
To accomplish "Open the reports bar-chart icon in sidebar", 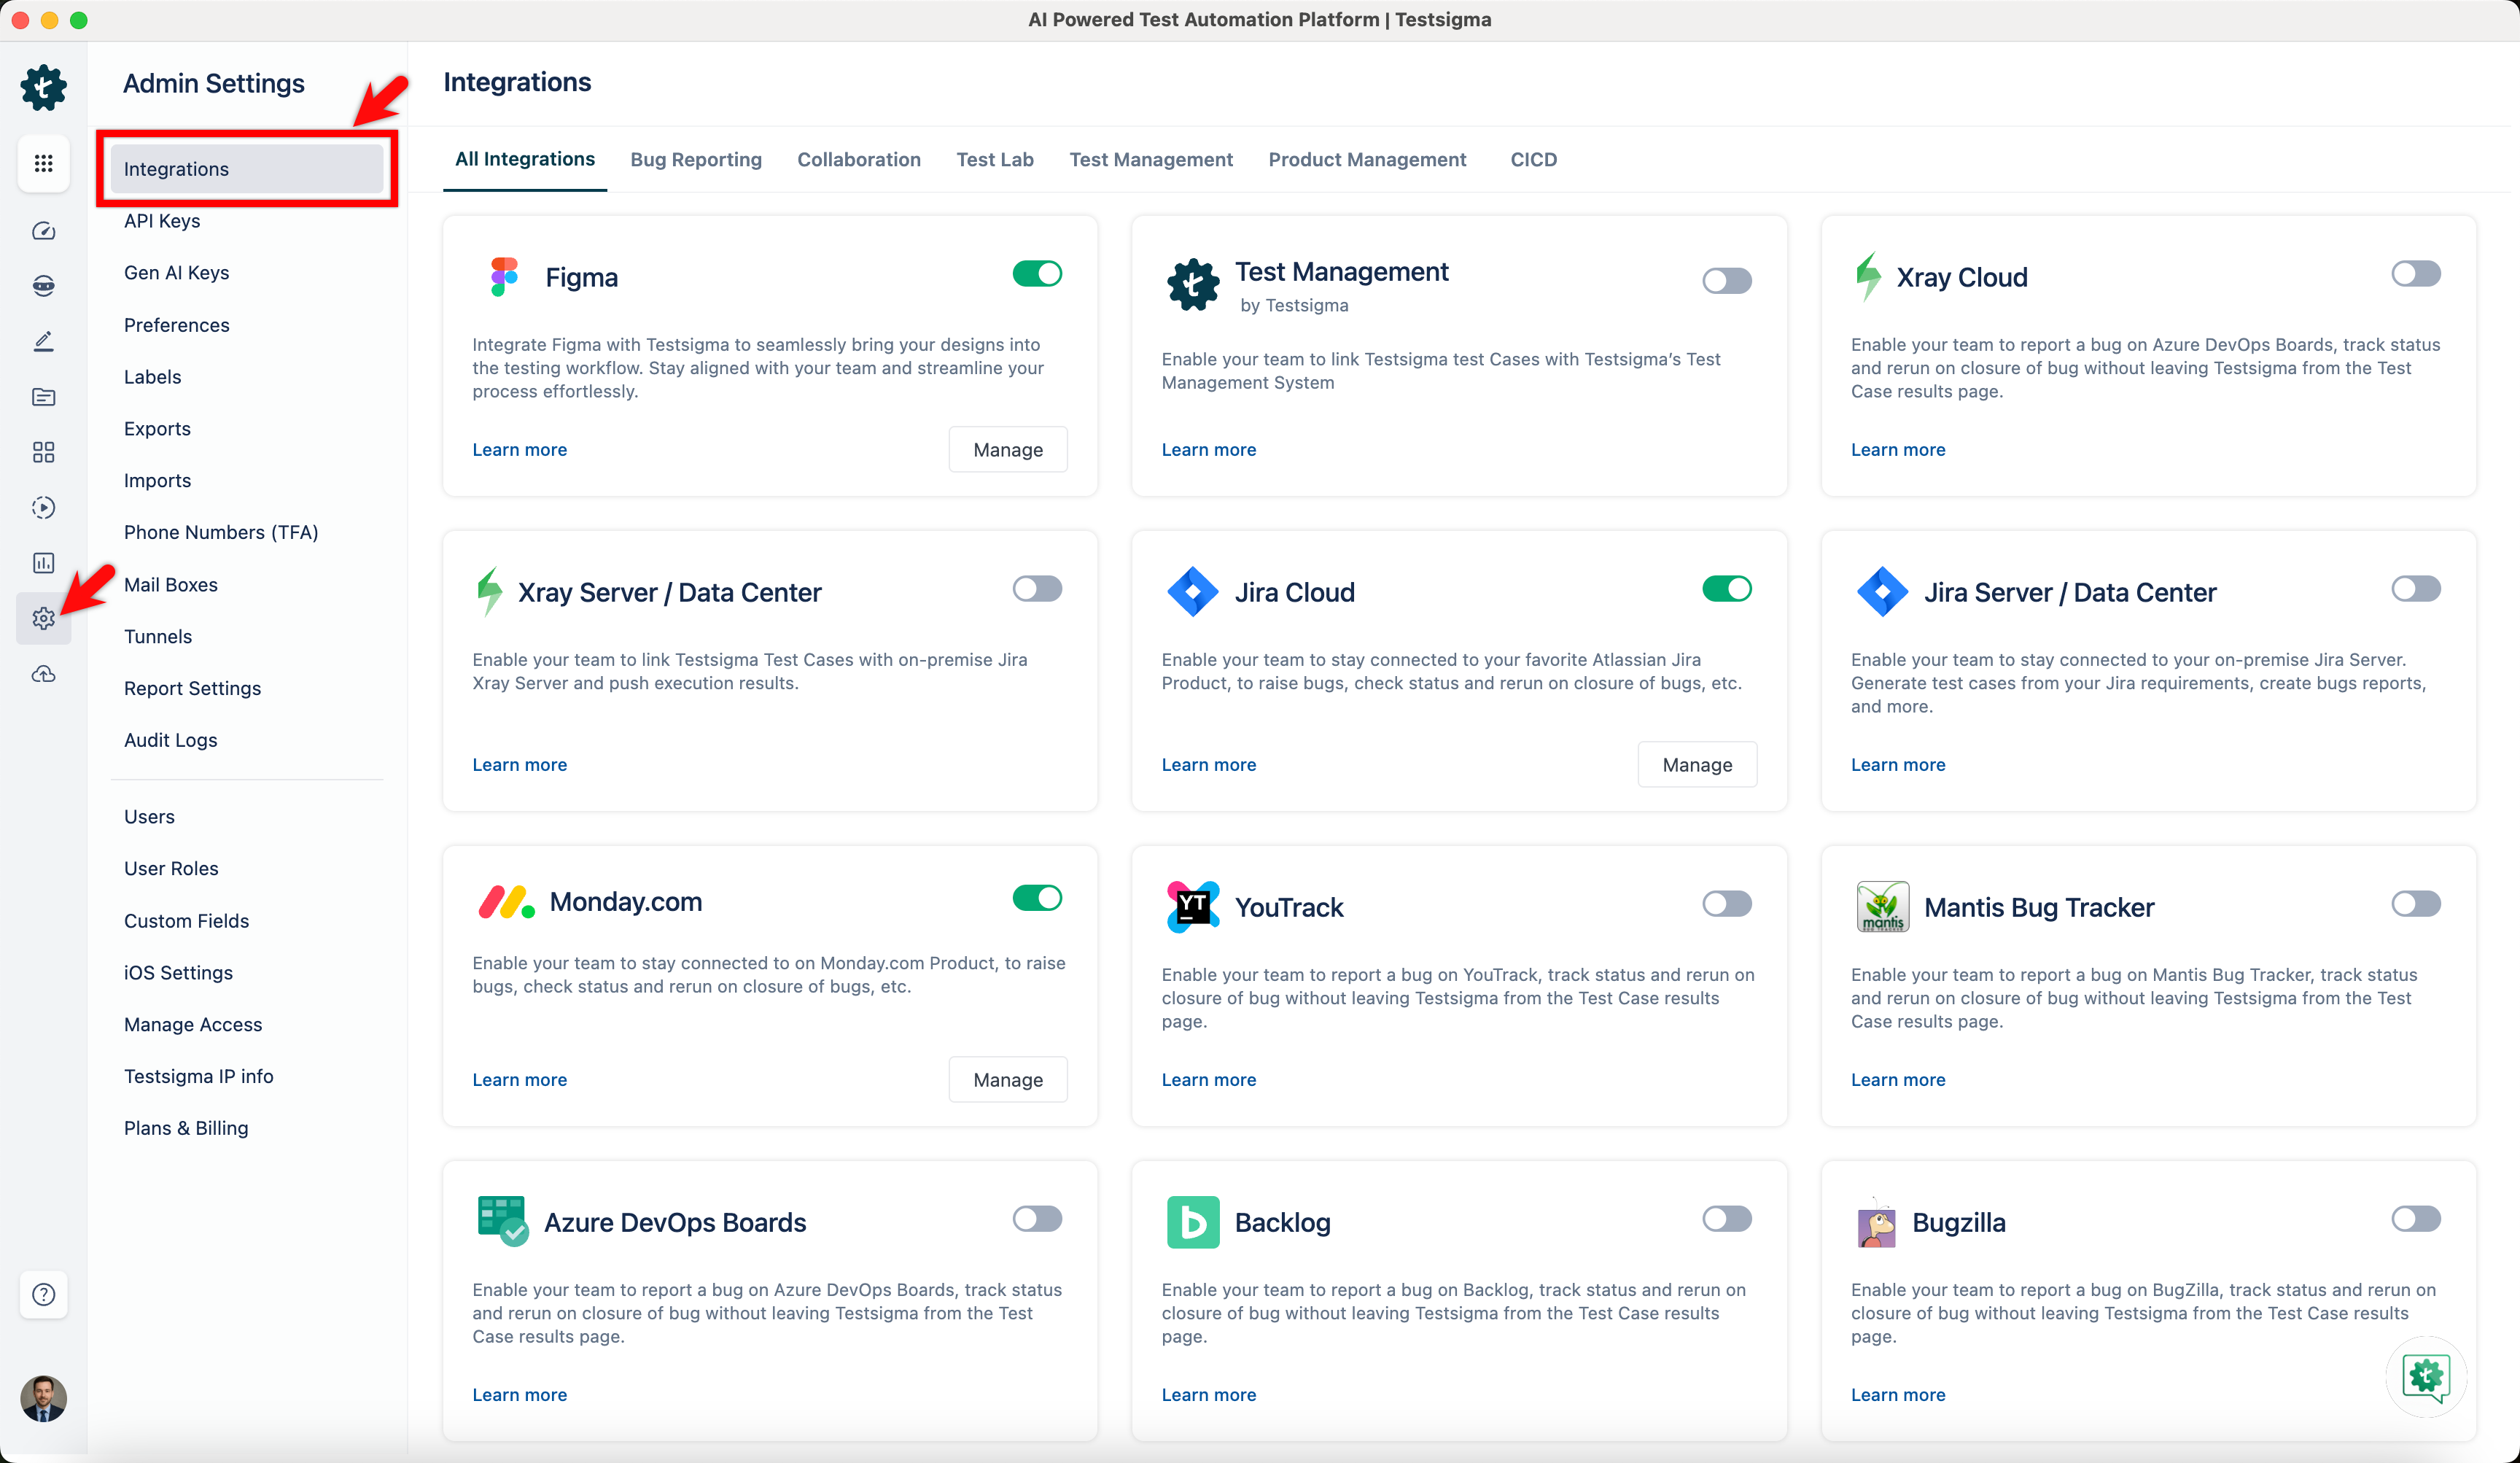I will (x=43, y=562).
